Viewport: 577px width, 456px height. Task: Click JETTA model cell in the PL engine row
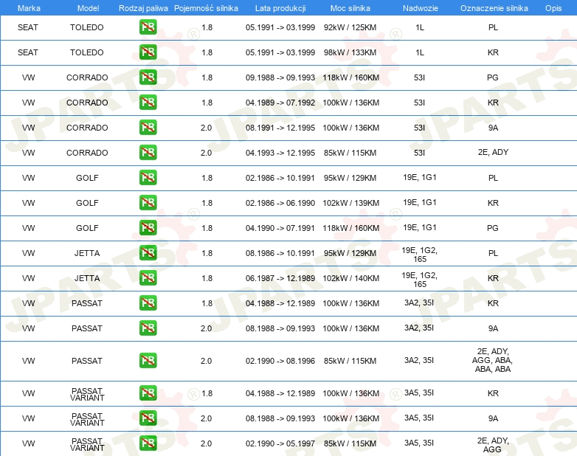click(87, 253)
